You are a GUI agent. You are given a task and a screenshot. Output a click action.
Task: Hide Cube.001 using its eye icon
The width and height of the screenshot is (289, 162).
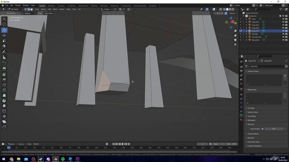point(283,22)
